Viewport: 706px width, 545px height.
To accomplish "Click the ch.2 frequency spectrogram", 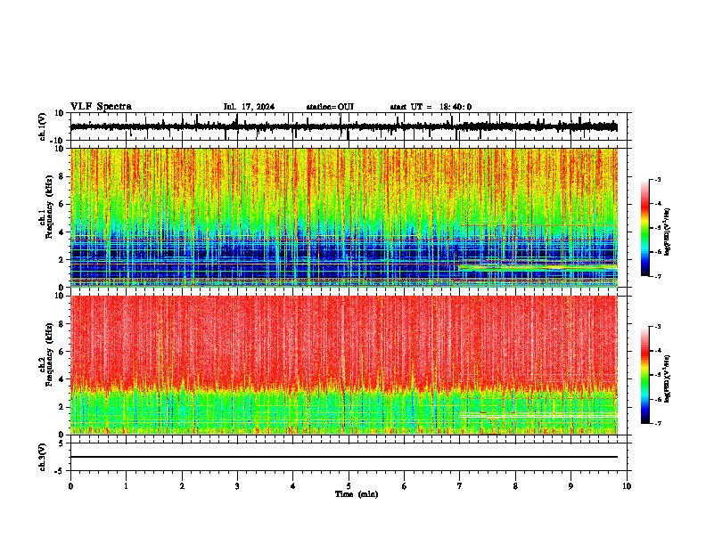I will (x=344, y=365).
